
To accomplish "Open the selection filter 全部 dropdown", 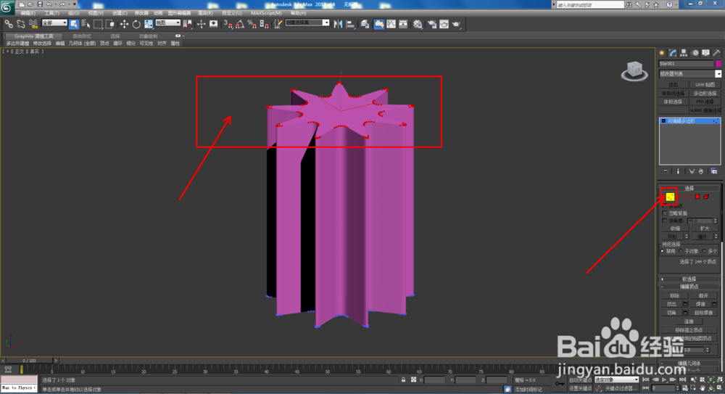I will pyautogui.click(x=54, y=22).
